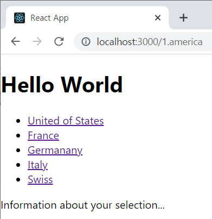Reload the page with the refresh icon
212x219 pixels.
(x=59, y=41)
